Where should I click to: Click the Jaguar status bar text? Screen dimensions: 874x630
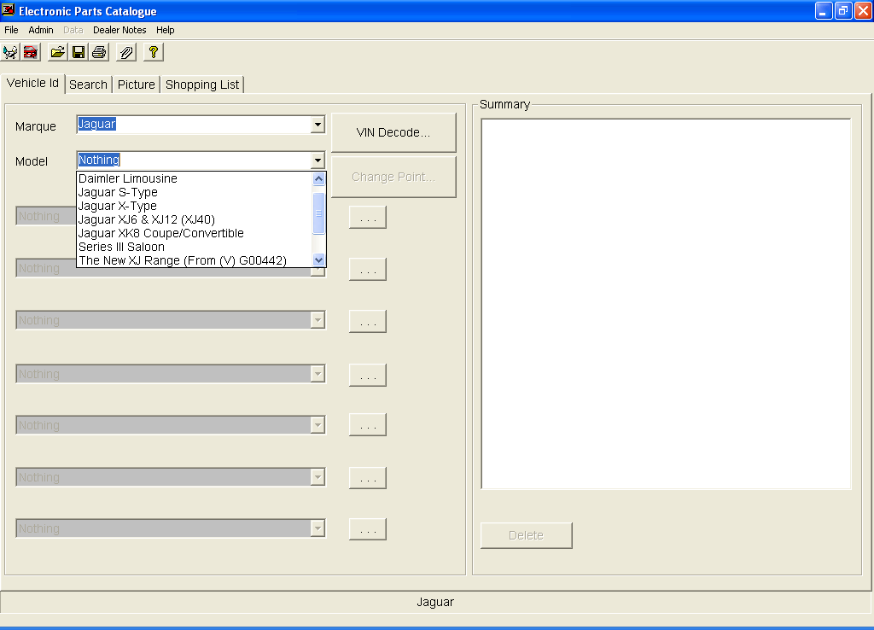click(435, 602)
